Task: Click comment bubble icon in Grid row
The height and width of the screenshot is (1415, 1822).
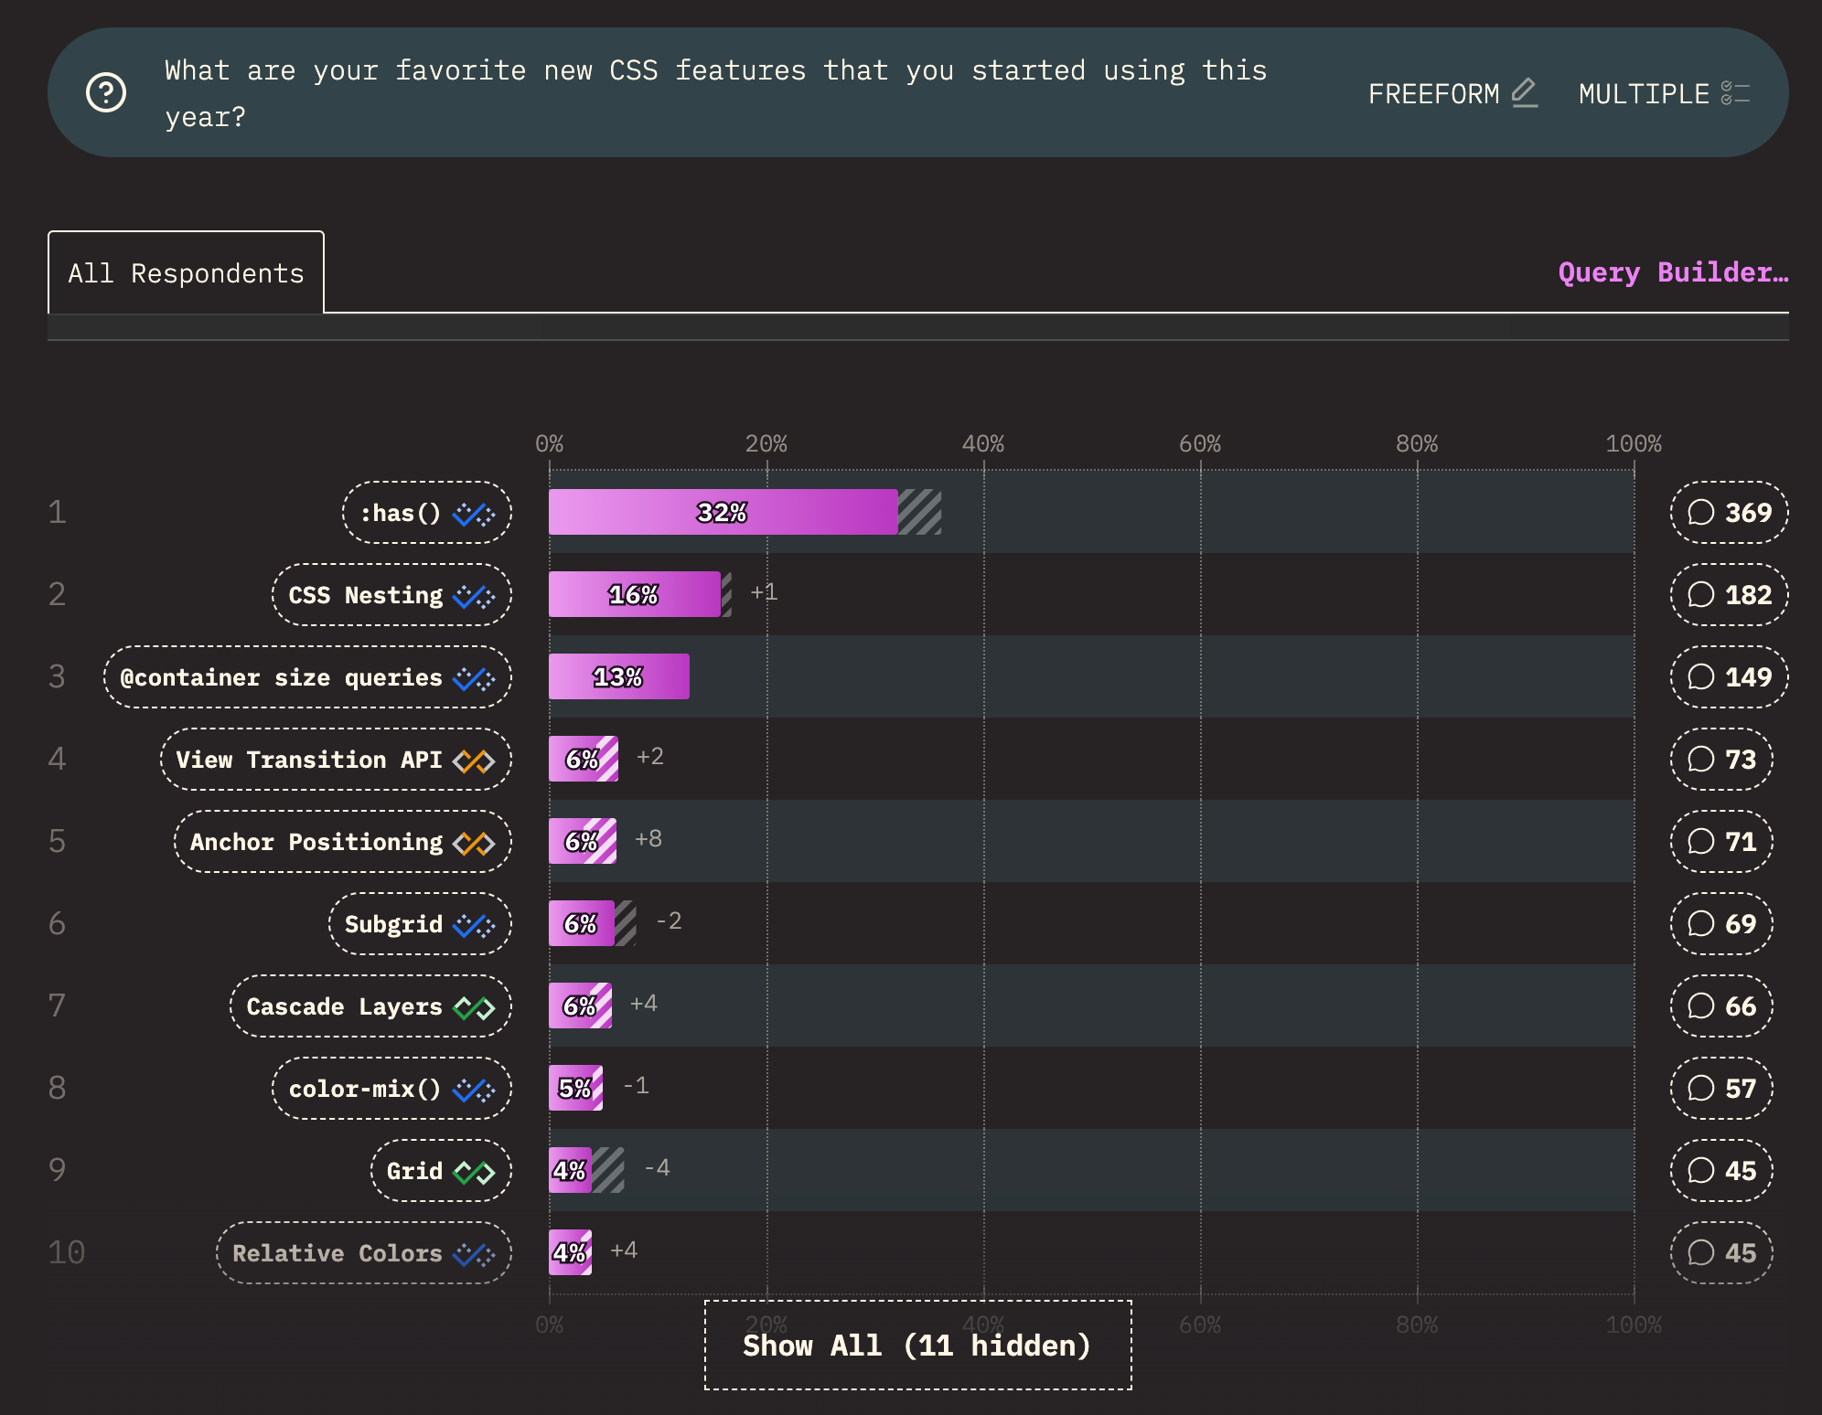Action: pyautogui.click(x=1700, y=1170)
